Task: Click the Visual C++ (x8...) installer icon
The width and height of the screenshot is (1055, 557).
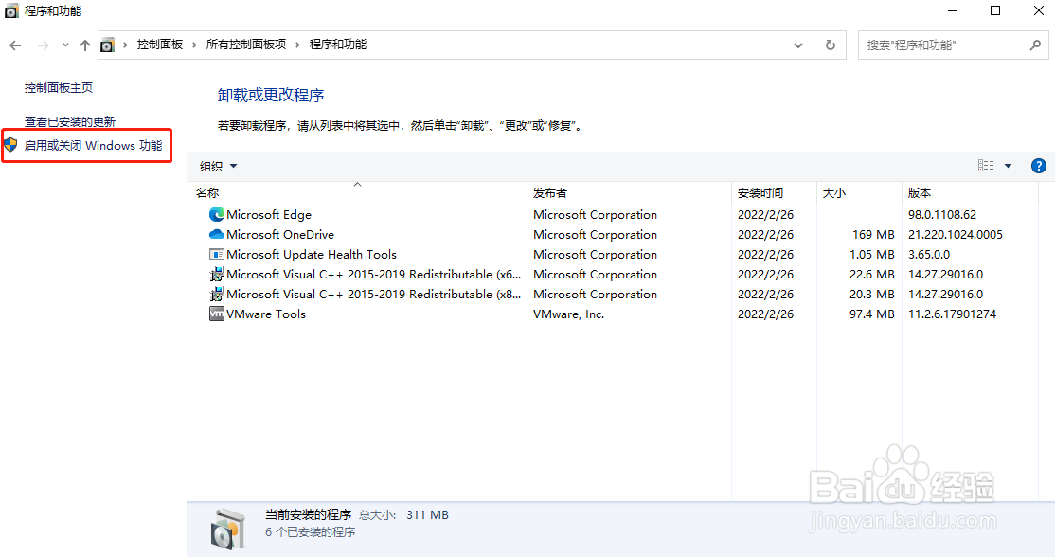Action: click(217, 294)
